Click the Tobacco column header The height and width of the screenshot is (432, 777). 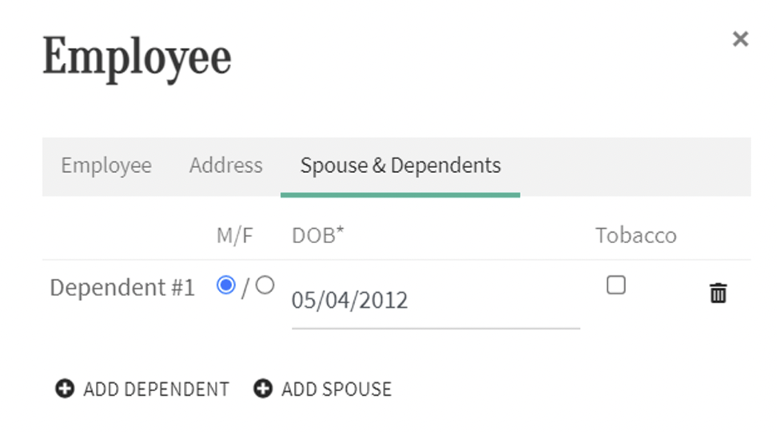coord(636,235)
